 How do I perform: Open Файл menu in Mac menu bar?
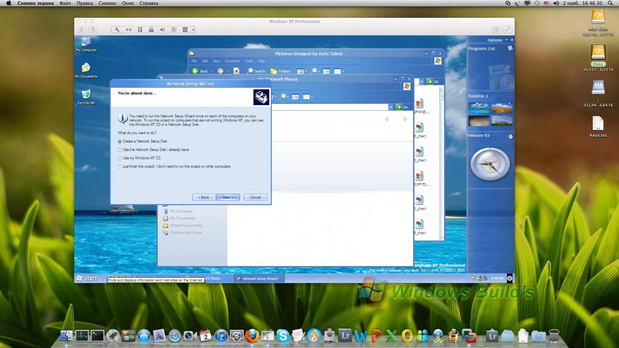(x=65, y=3)
